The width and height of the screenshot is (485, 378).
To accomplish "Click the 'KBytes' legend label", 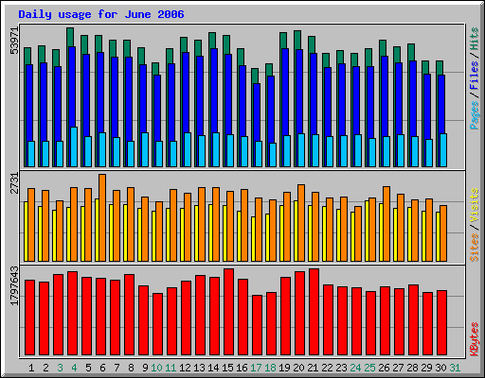I will (x=475, y=339).
